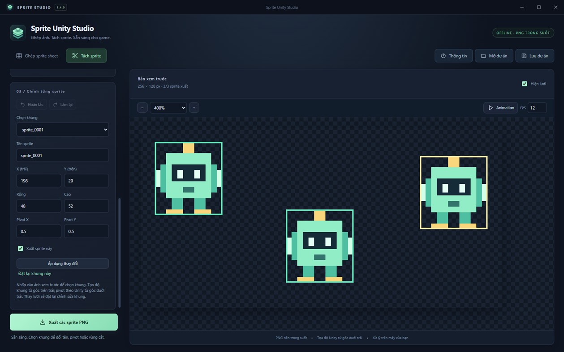This screenshot has height=352, width=564.
Task: Click the Tọa độ Unity footer text
Action: pyautogui.click(x=340, y=338)
